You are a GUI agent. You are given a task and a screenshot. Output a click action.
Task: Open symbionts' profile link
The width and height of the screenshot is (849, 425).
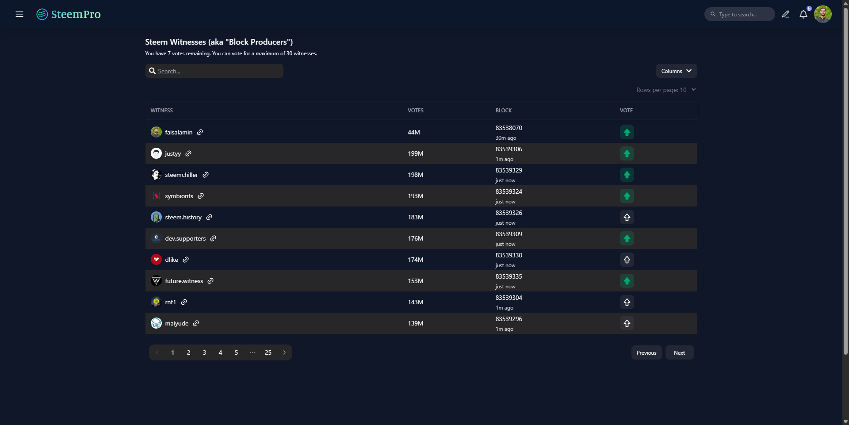point(179,196)
